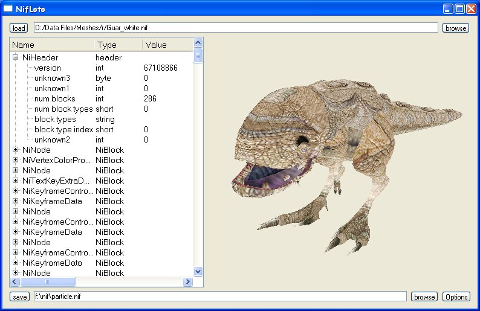Click browse next to the particle.nif path
The width and height of the screenshot is (480, 311).
(424, 297)
